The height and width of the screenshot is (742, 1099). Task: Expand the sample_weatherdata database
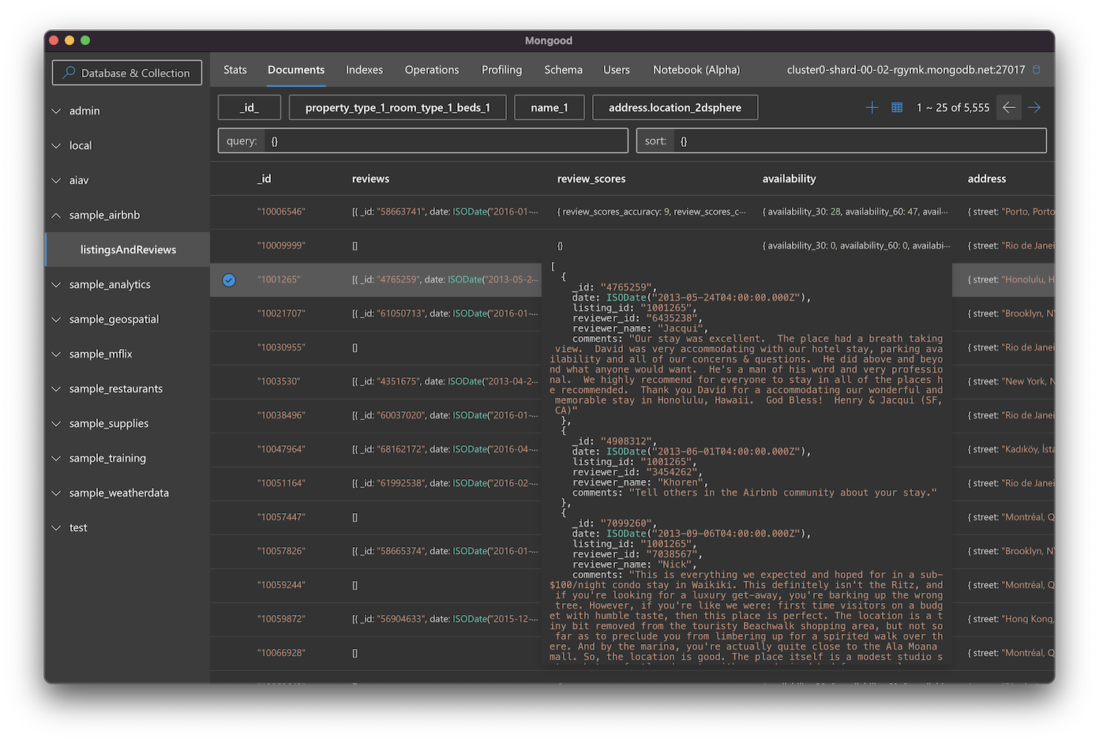56,493
